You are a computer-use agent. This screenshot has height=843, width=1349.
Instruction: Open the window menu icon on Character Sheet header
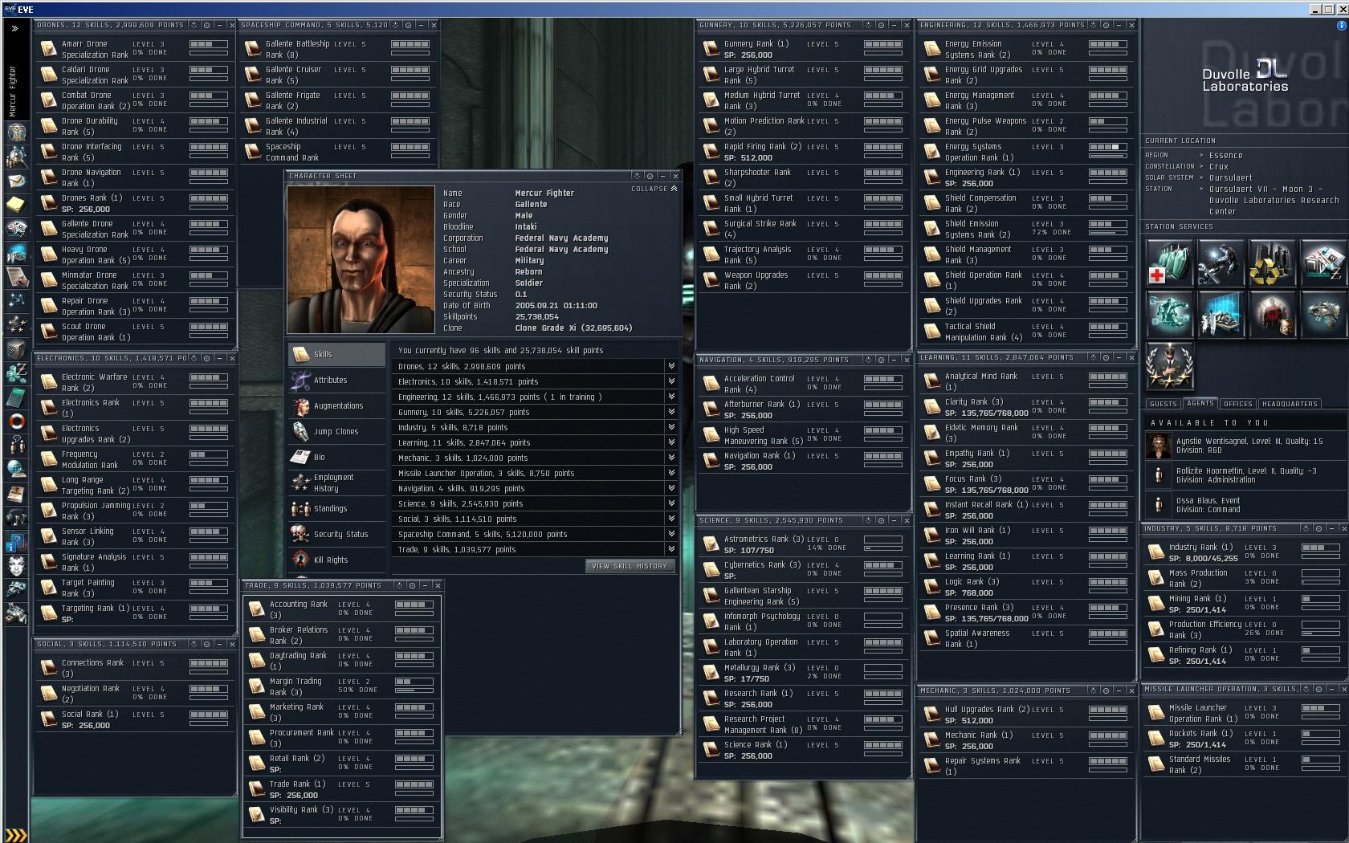coord(637,176)
